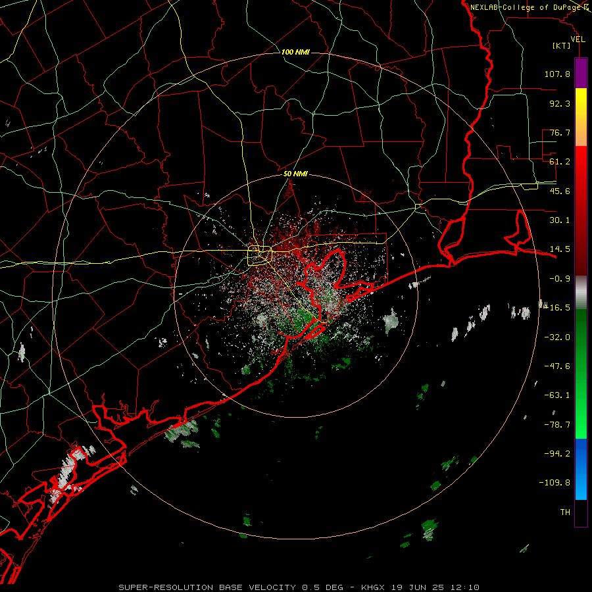The height and width of the screenshot is (592, 592).
Task: Select the 14.5 legend value
Action: click(x=560, y=249)
